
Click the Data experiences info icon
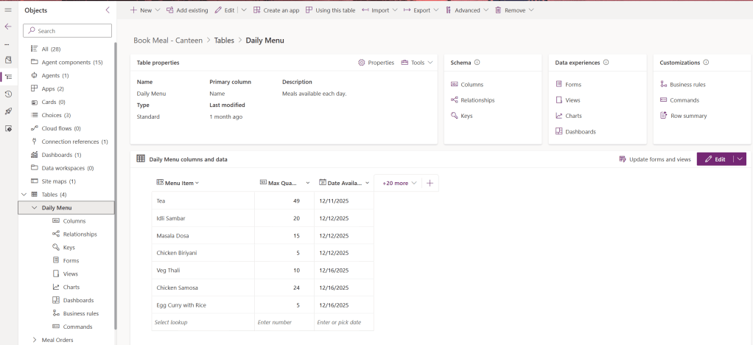pyautogui.click(x=606, y=63)
